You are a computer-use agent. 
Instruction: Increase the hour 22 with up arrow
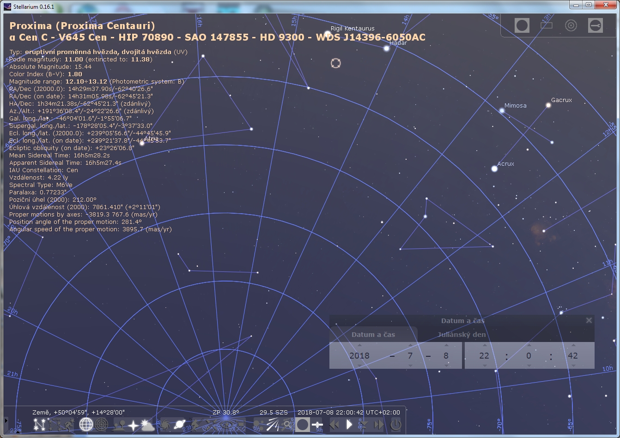484,345
